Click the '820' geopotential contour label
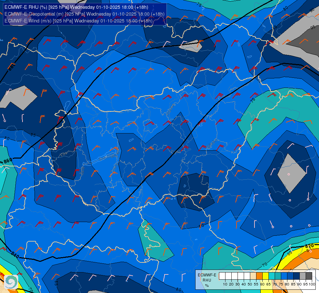Screen dimensions: 319x293 (309, 245)
